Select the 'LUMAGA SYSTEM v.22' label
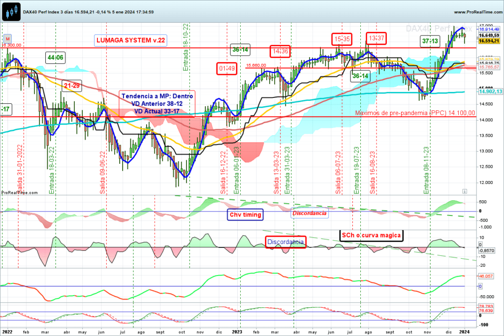The image size is (504, 336). tap(130, 40)
